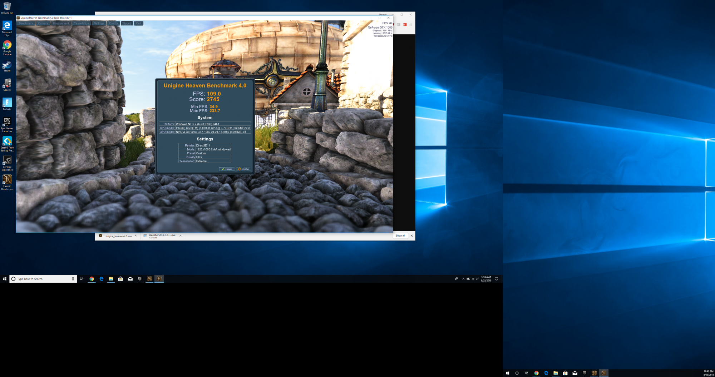This screenshot has height=377, width=715.
Task: Open Task View on the main taskbar
Action: 82,279
